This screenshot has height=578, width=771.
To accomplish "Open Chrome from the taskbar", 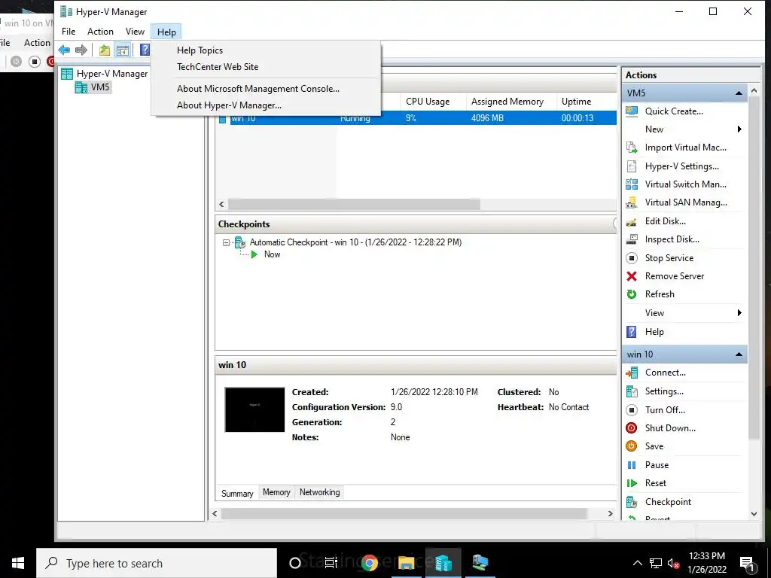I will 369,563.
